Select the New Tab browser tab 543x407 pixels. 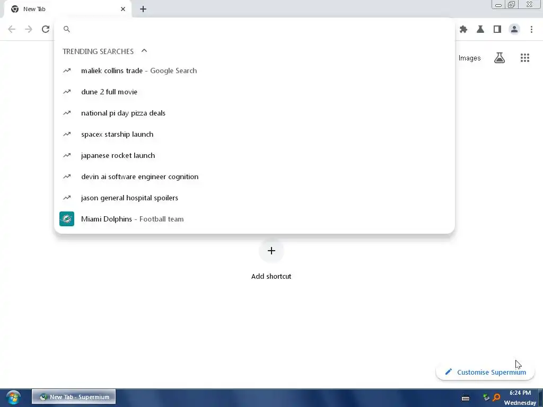(x=67, y=9)
